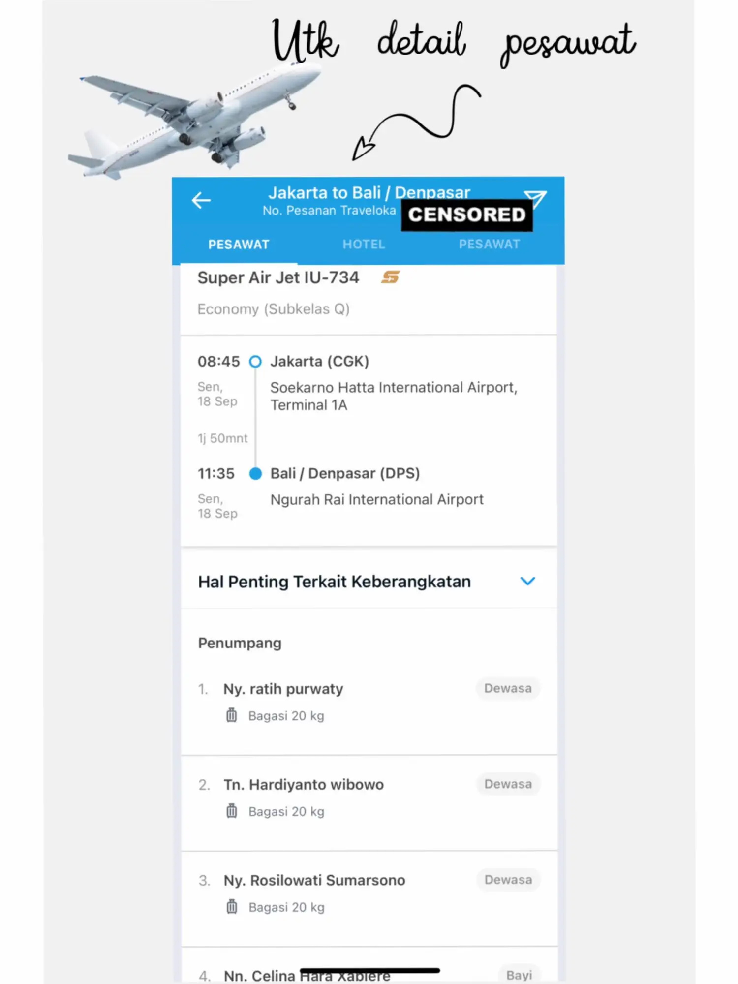
Task: Tap the Dewasa badge for Hardiyanto wibowo
Action: [508, 784]
